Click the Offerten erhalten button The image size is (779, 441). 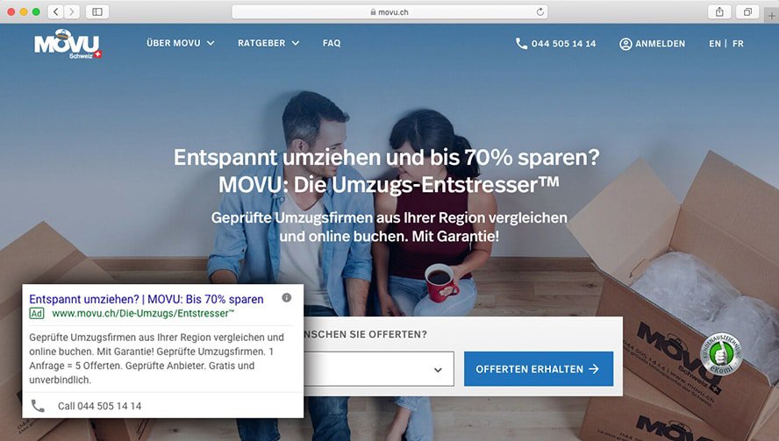point(539,369)
